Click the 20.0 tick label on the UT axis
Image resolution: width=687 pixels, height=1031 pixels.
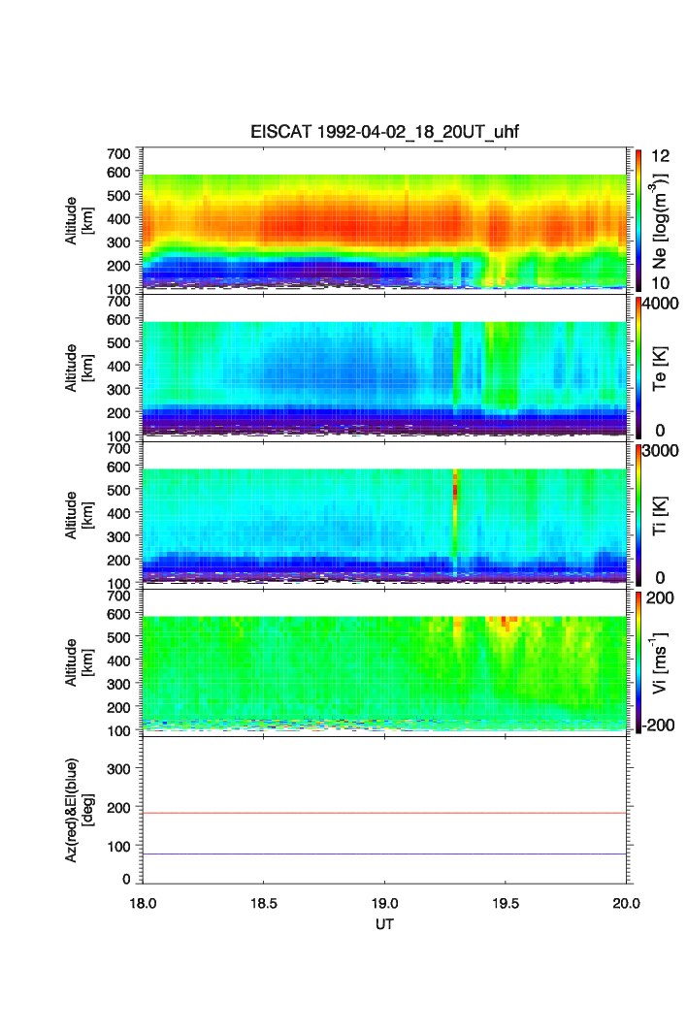tap(627, 903)
